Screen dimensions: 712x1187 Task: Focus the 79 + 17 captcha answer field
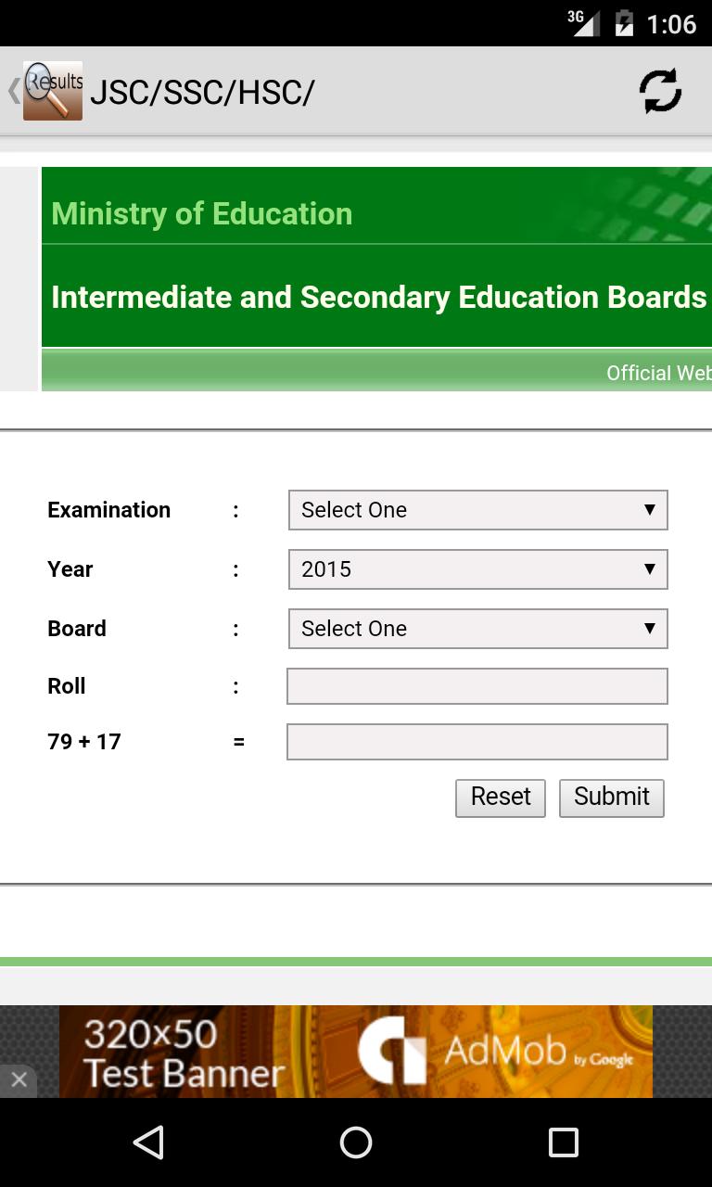click(x=477, y=741)
